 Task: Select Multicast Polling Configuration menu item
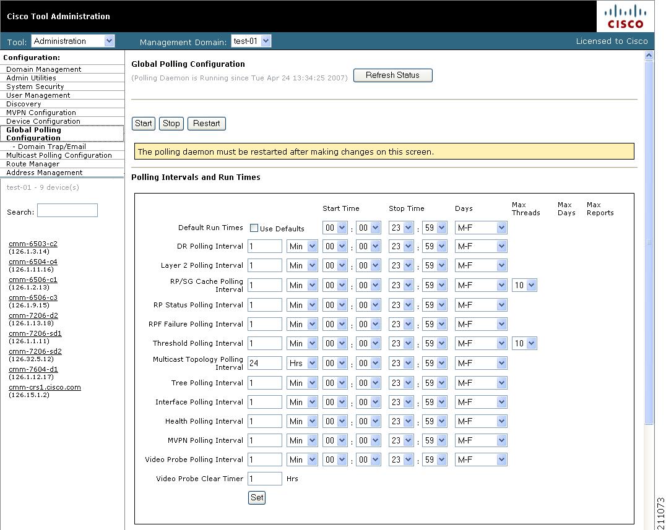click(59, 155)
